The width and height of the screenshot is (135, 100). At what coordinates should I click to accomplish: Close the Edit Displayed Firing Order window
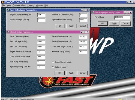(131, 12)
